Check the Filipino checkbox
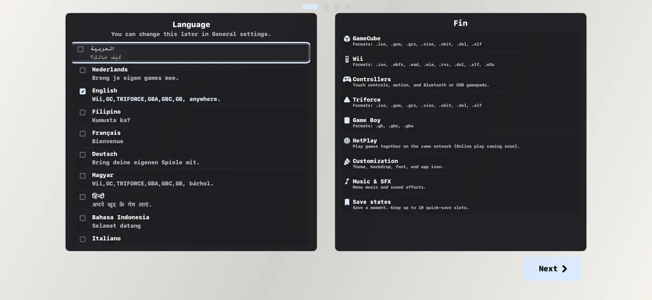This screenshot has width=652, height=300. pos(82,112)
